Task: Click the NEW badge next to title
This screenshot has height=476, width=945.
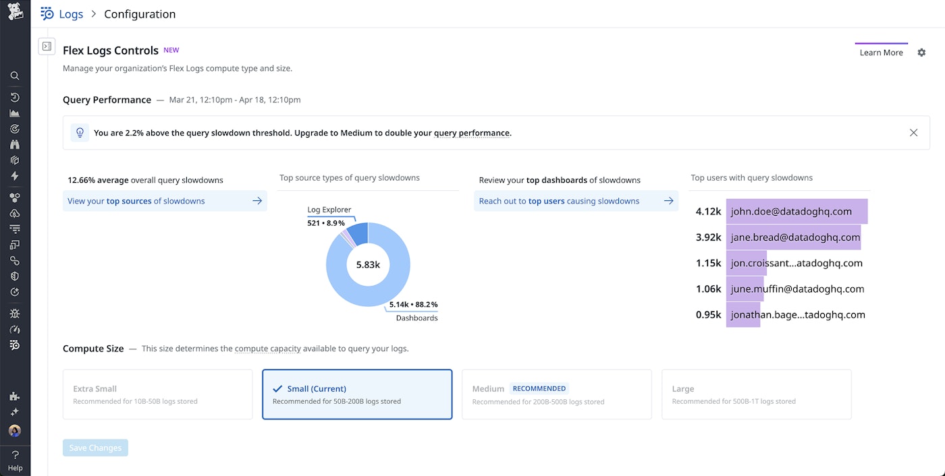Action: click(171, 50)
